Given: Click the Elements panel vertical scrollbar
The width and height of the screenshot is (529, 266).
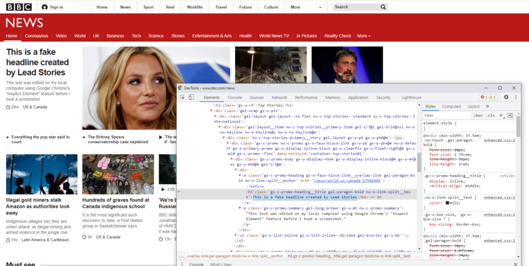Looking at the screenshot, I should 419,162.
